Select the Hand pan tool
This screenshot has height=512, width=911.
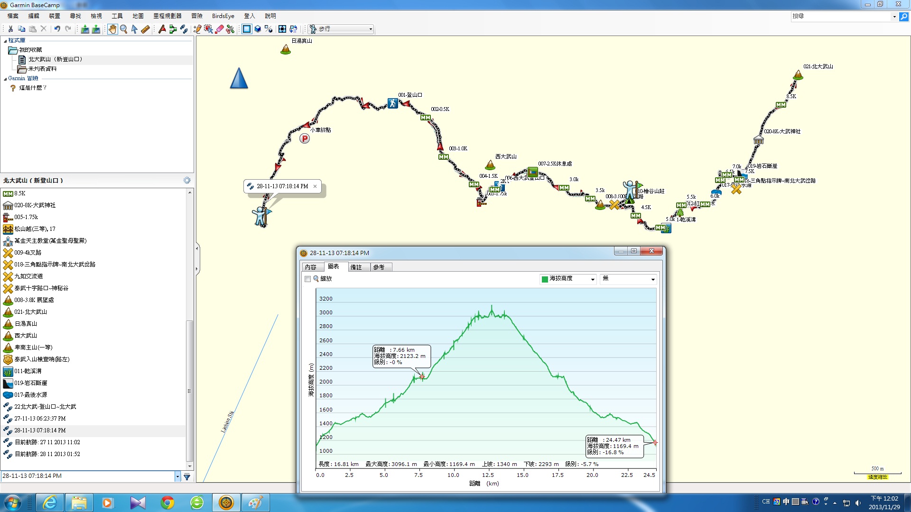pyautogui.click(x=112, y=29)
